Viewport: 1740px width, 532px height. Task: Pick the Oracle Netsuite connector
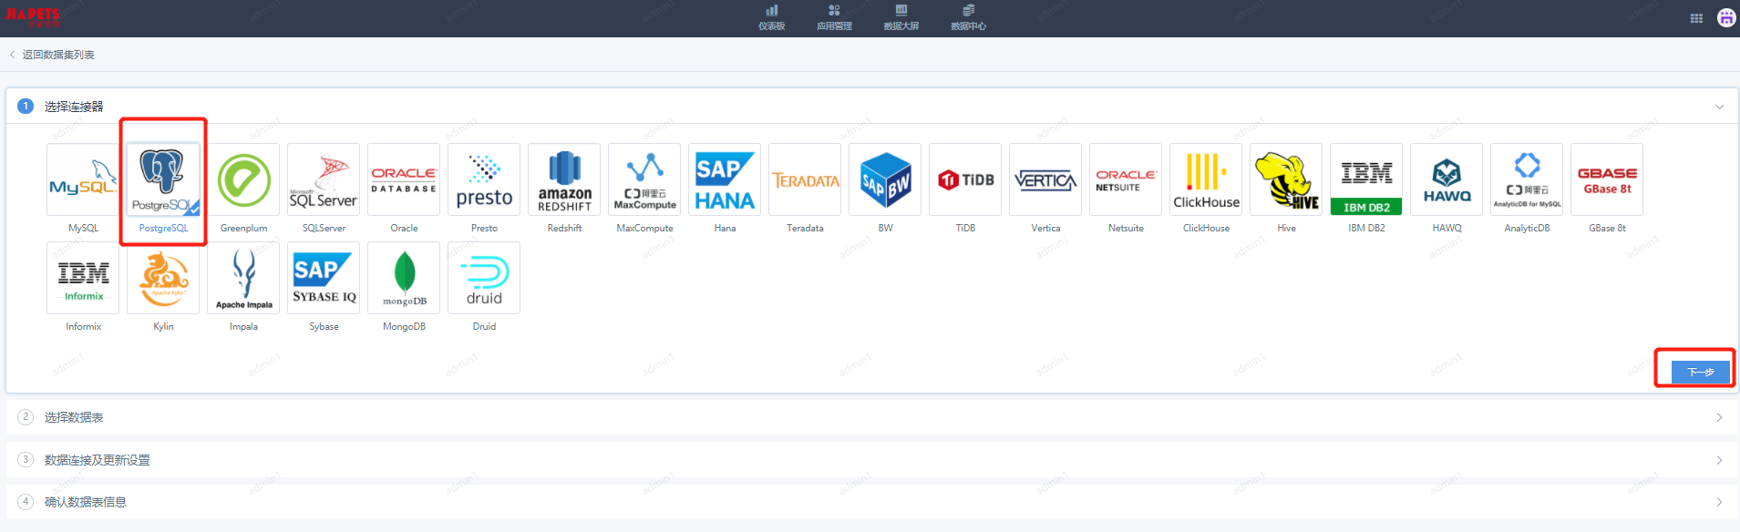pos(1126,179)
